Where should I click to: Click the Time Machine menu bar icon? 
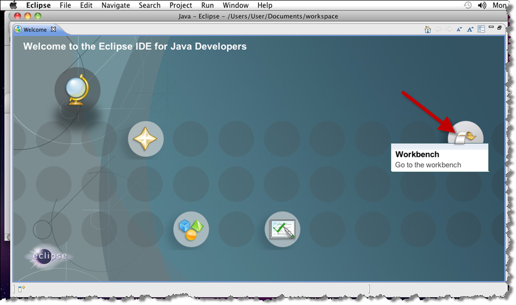click(468, 5)
